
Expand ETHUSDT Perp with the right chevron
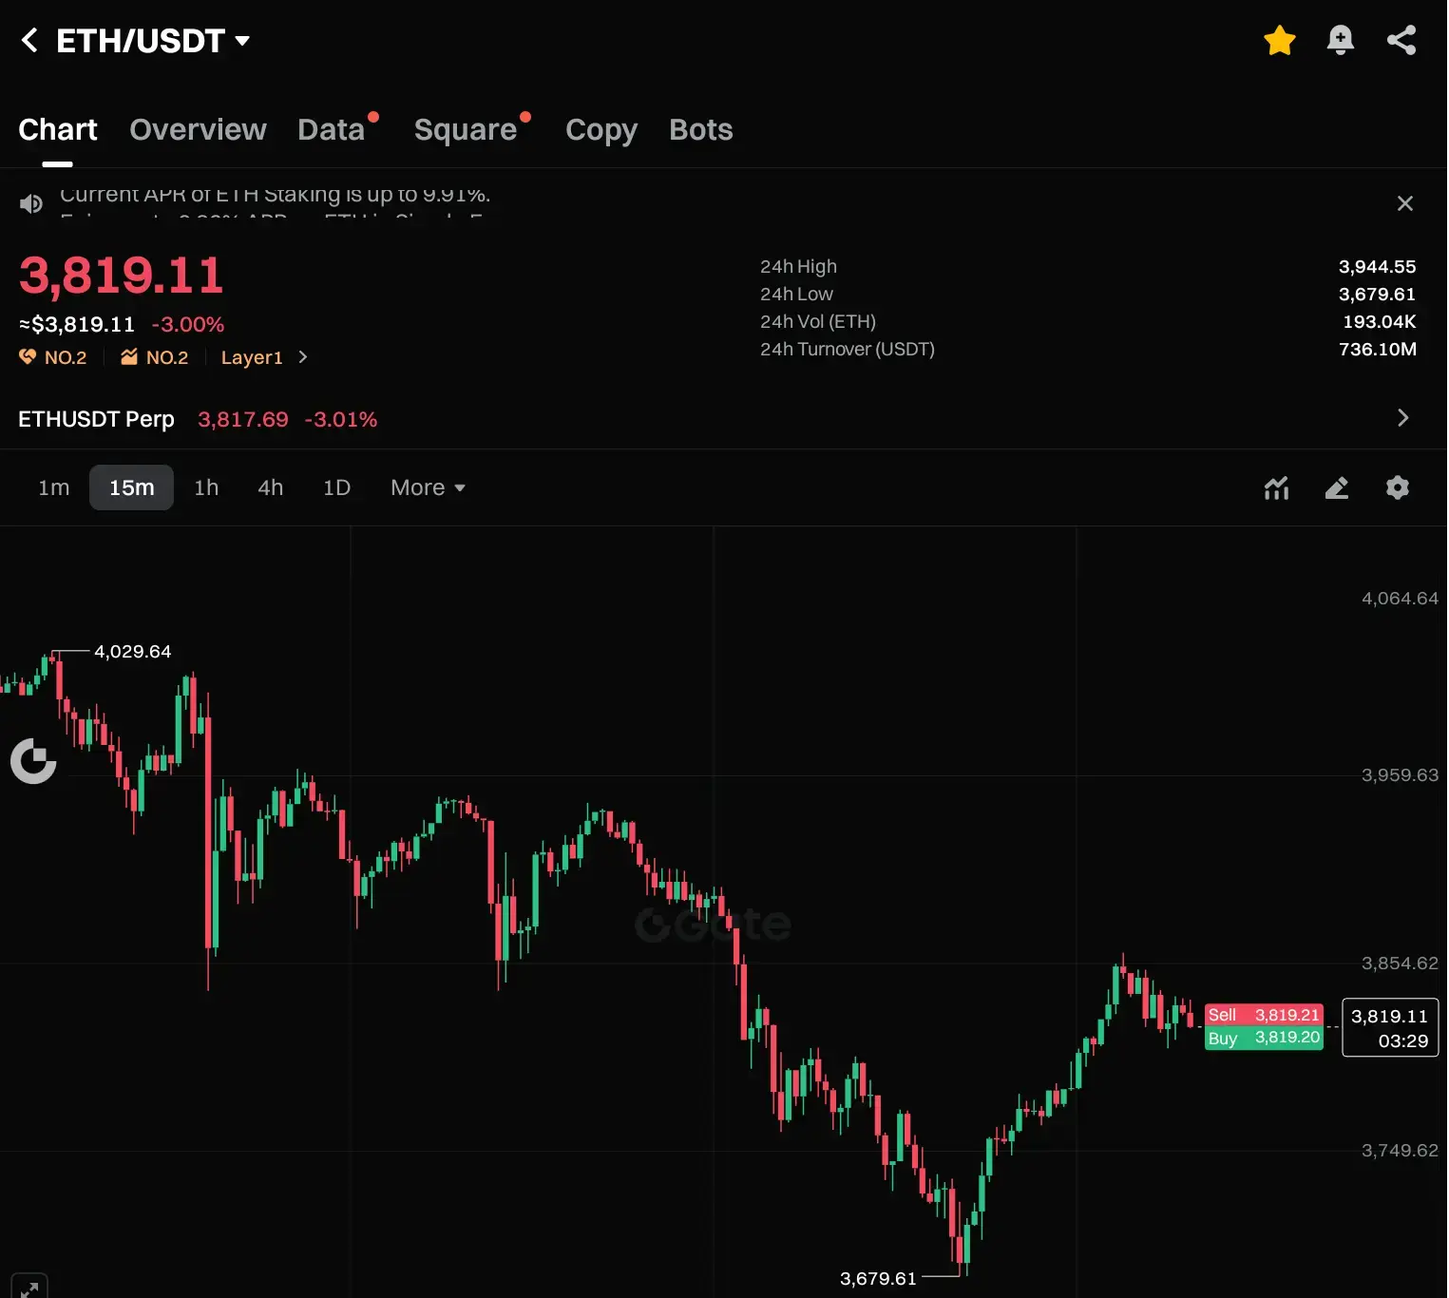(x=1403, y=418)
